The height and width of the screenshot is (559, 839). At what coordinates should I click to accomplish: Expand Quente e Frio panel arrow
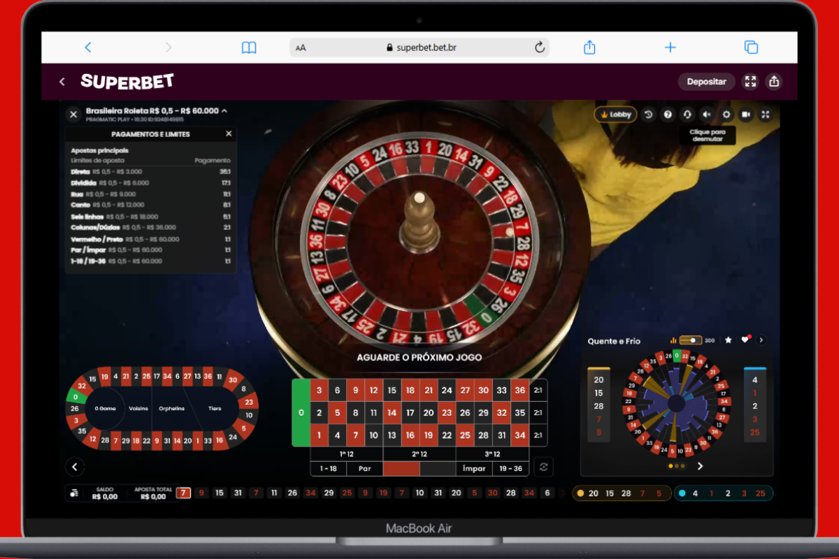click(x=761, y=340)
